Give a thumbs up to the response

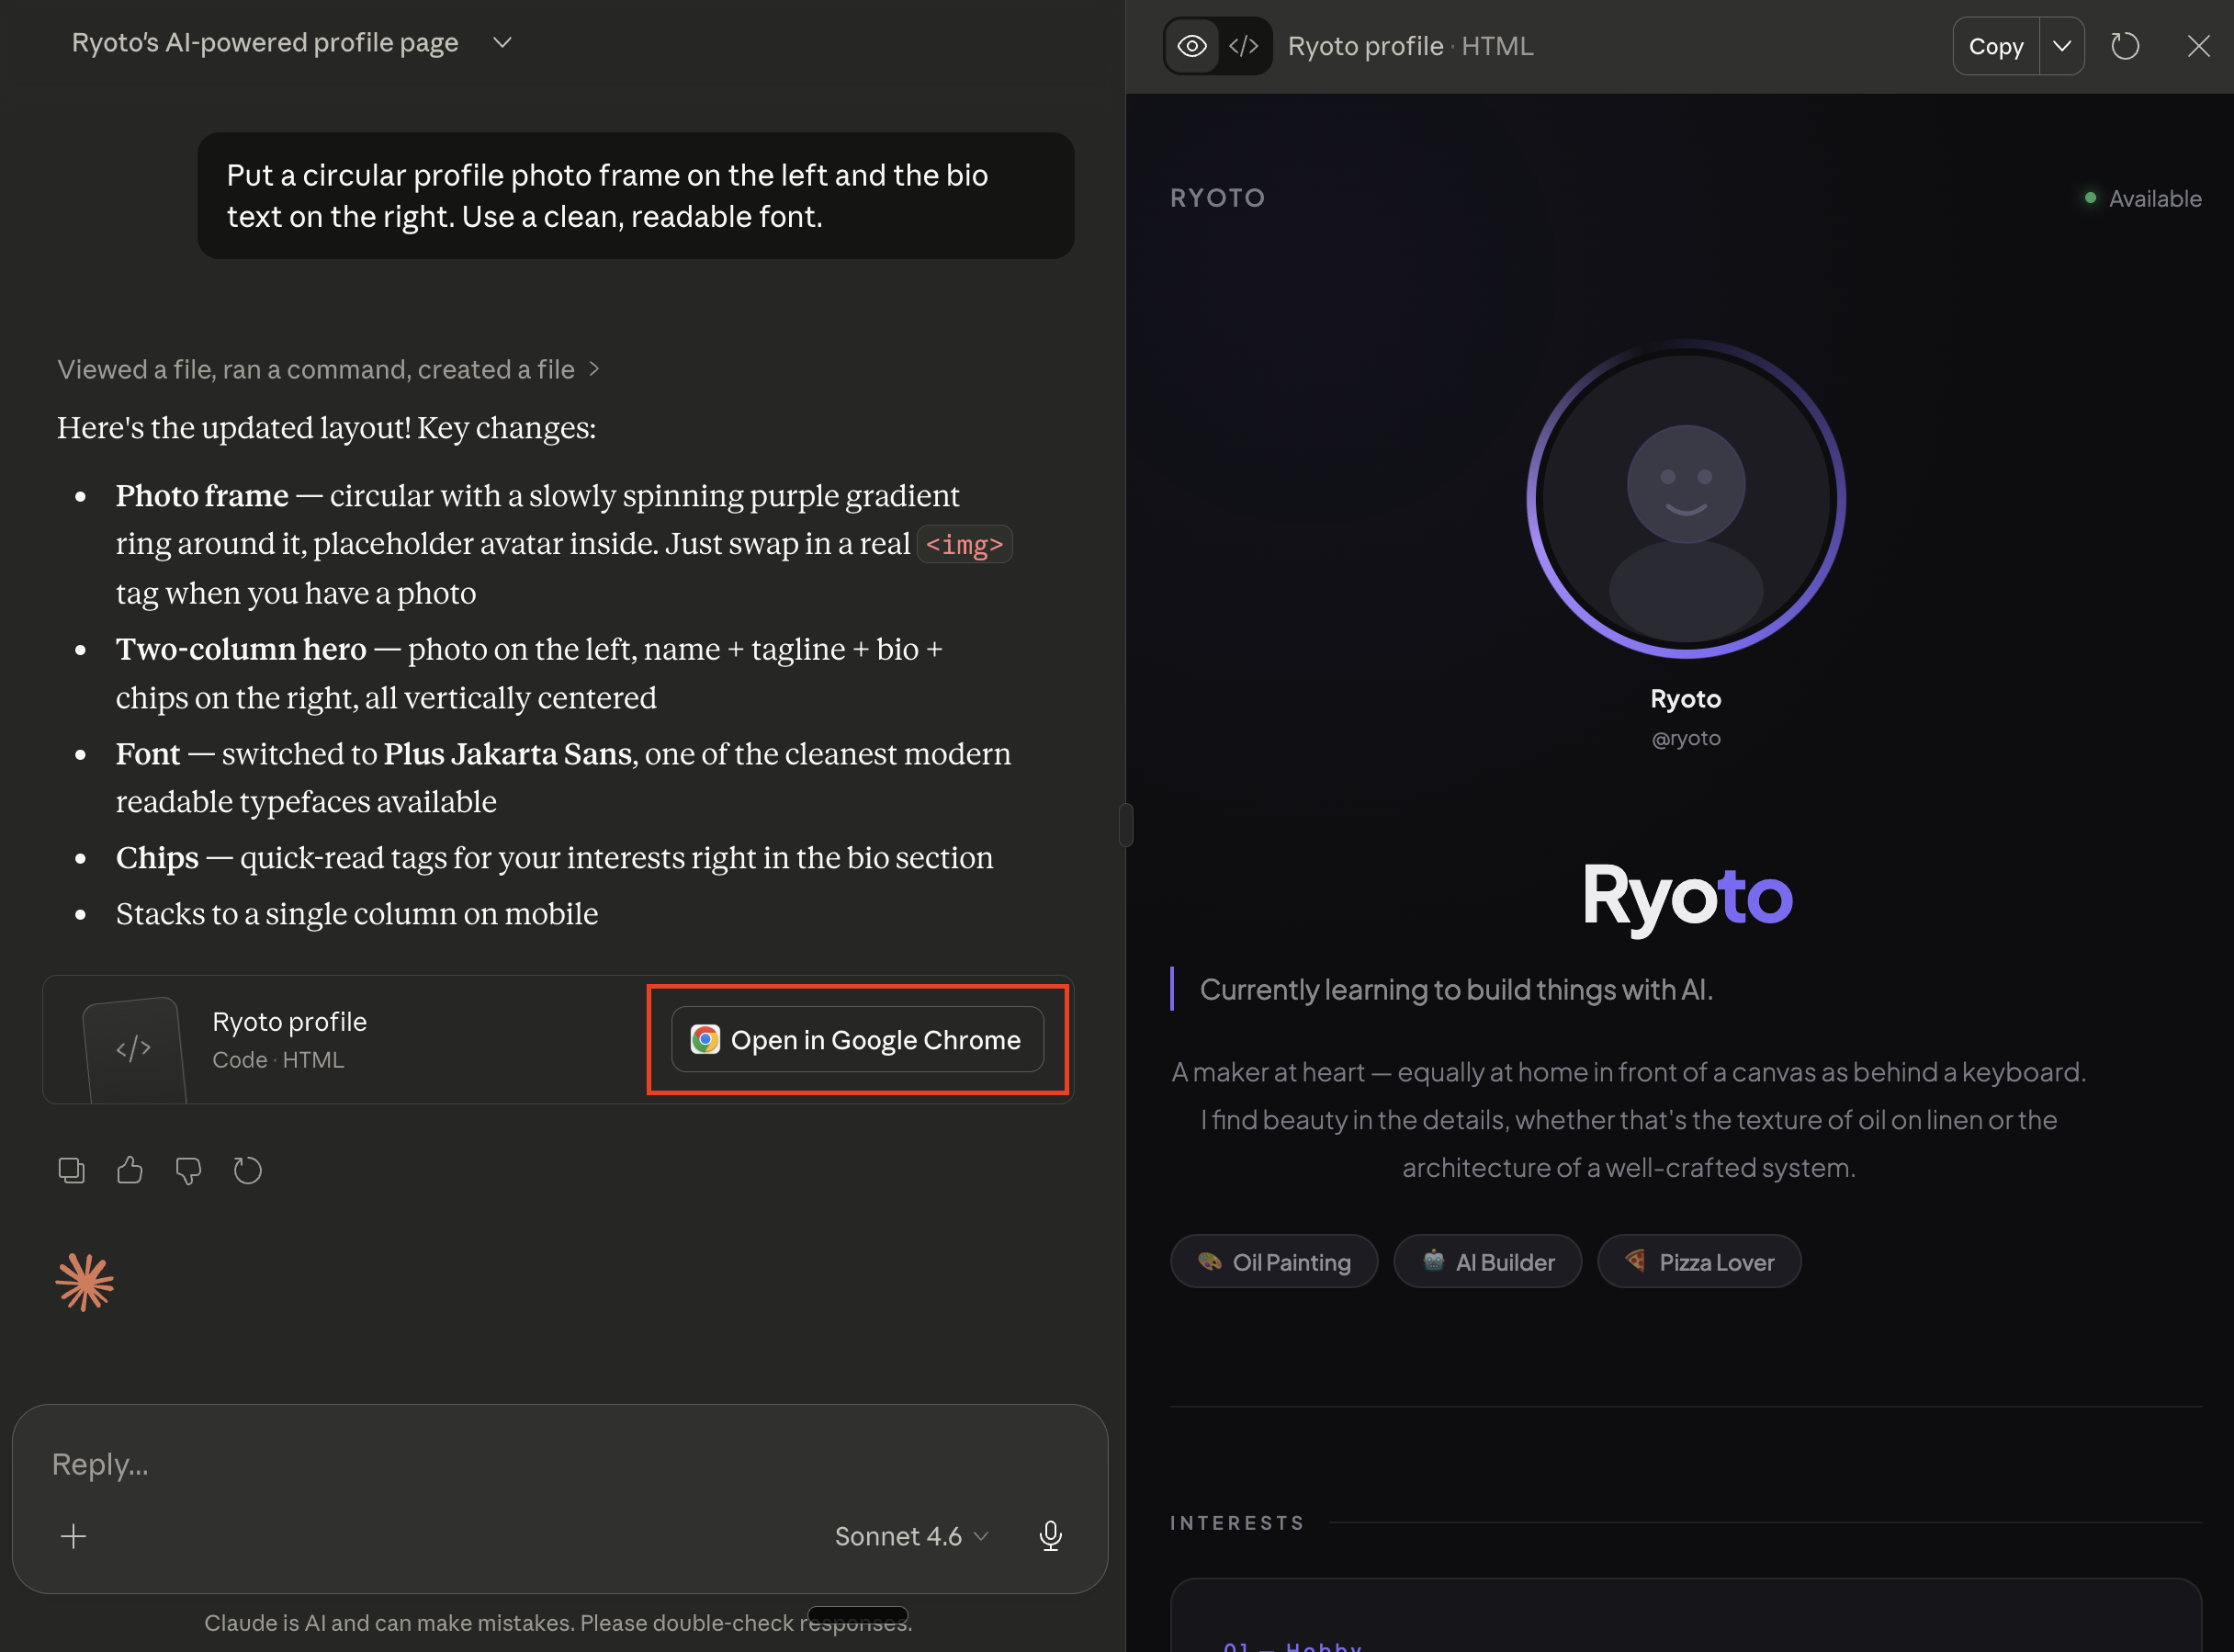click(x=130, y=1170)
